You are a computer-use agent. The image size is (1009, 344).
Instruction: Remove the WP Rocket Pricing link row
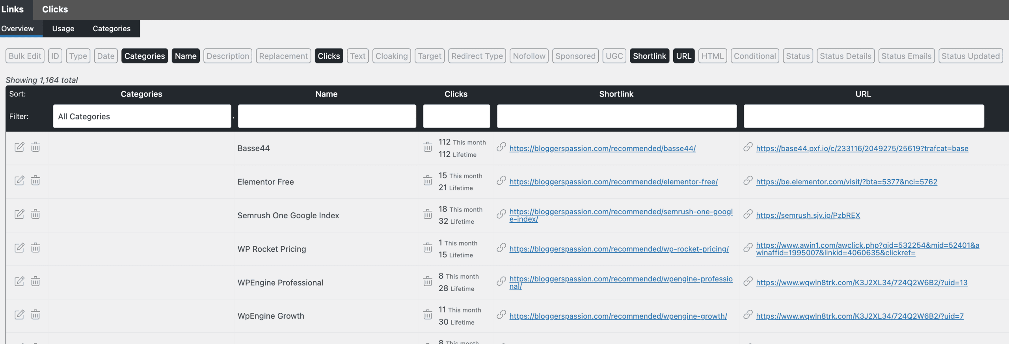point(35,247)
